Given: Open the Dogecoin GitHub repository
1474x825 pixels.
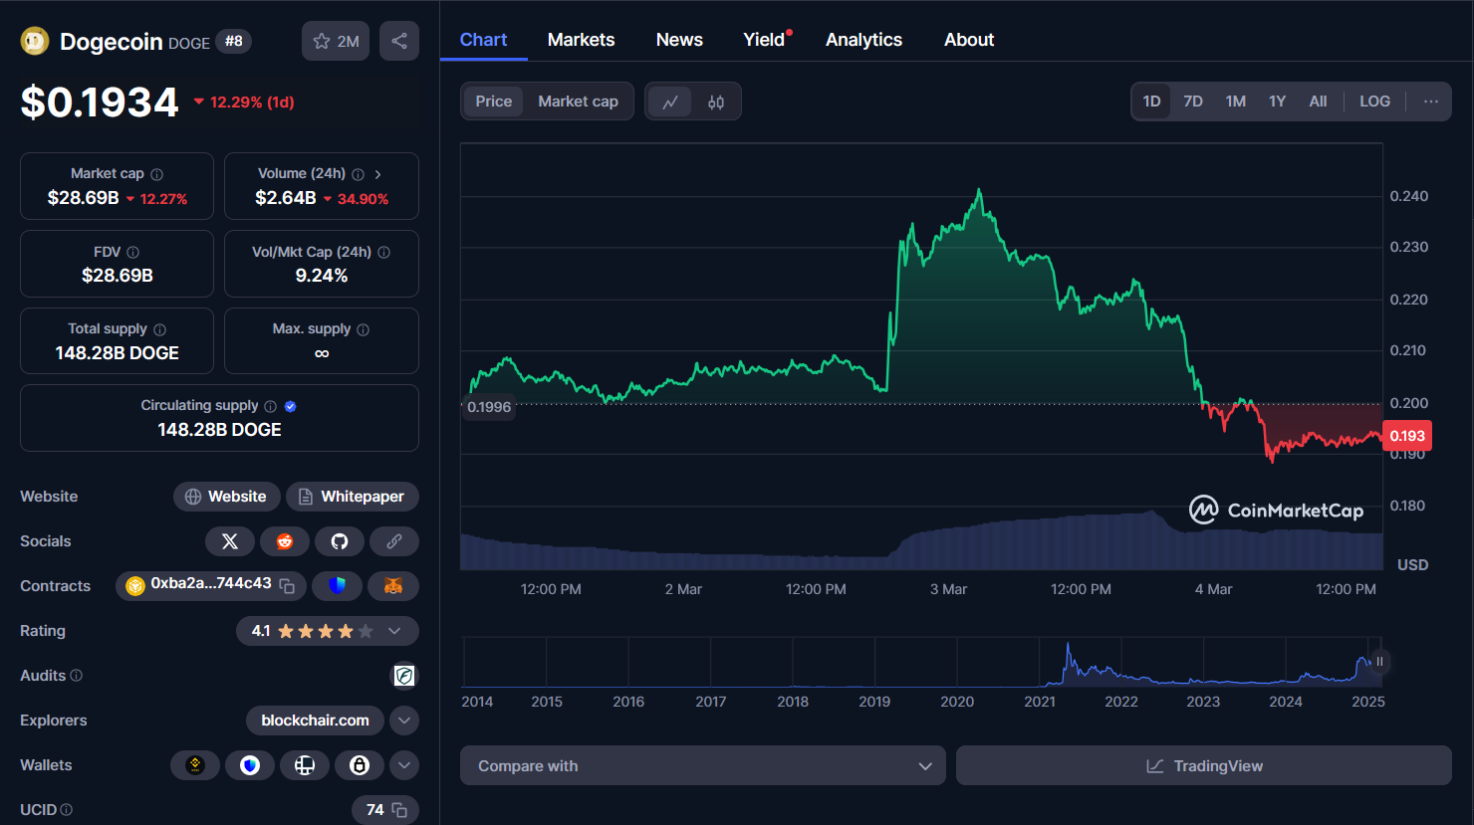Looking at the screenshot, I should [x=340, y=540].
